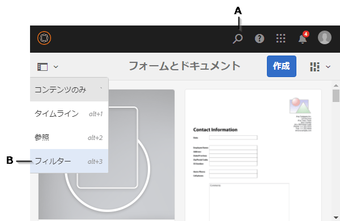
Task: Click the scrollbar up arrow
Action: coord(336,86)
